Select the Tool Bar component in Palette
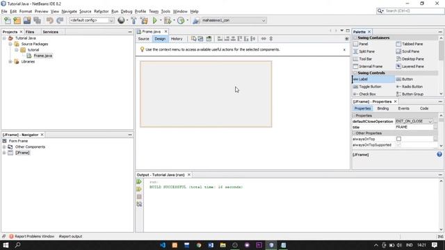Screen dimensions: 445x250 point(362,59)
